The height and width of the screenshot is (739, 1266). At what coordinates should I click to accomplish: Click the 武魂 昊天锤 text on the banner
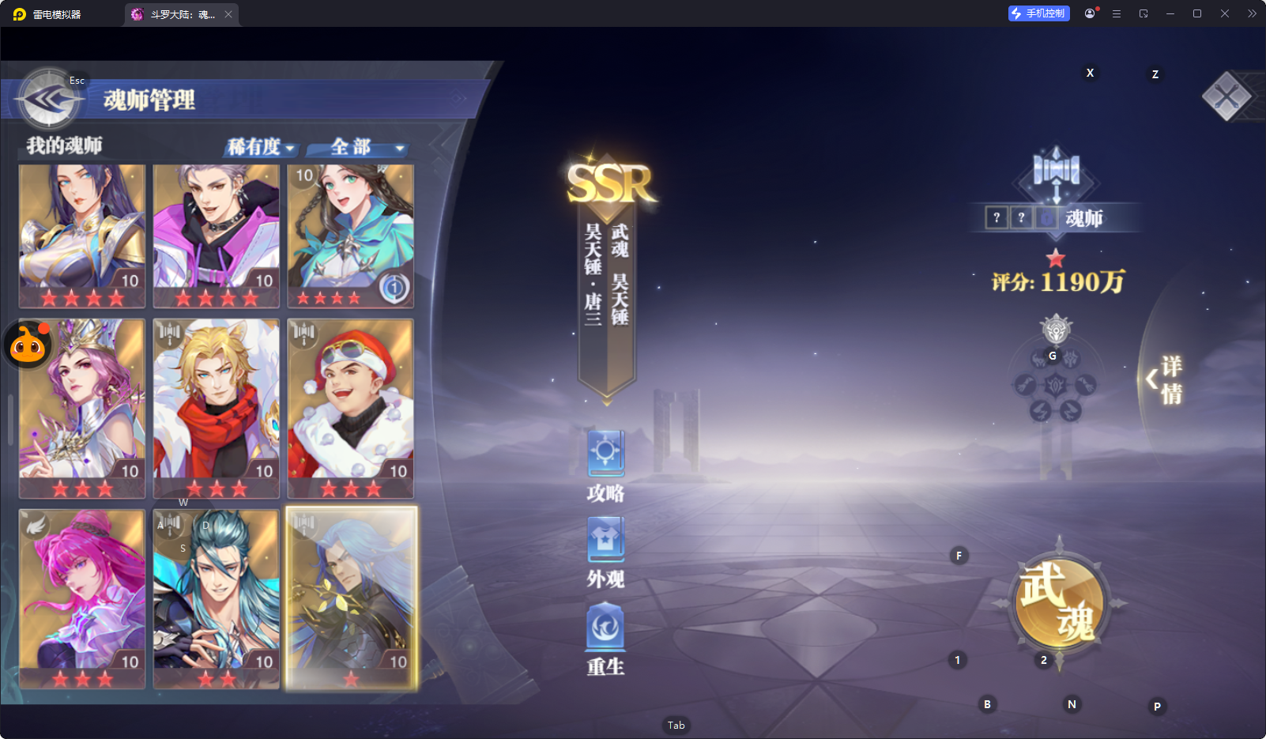(x=620, y=274)
